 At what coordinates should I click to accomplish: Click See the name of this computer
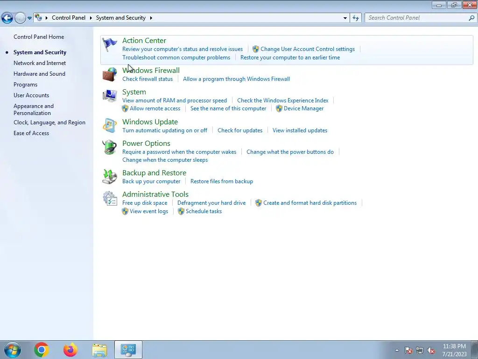coord(228,108)
